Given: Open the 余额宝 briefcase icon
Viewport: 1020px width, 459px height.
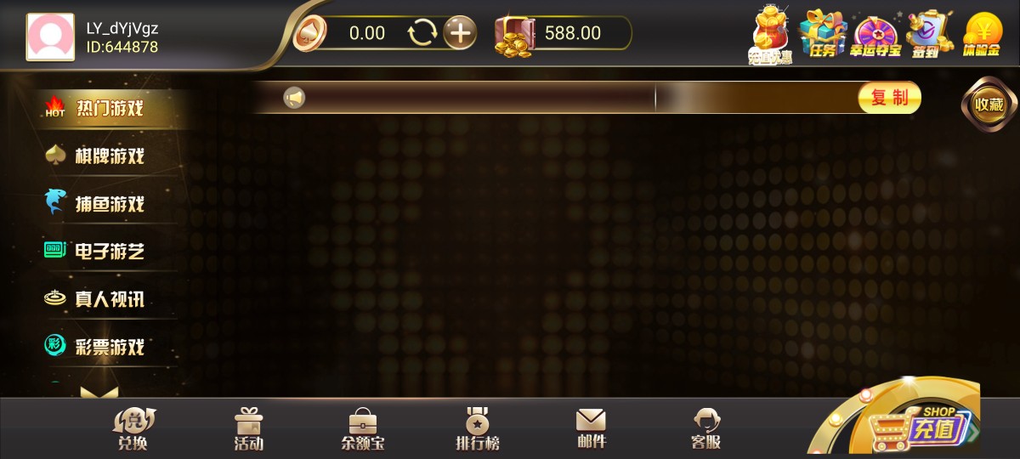Looking at the screenshot, I should point(363,429).
